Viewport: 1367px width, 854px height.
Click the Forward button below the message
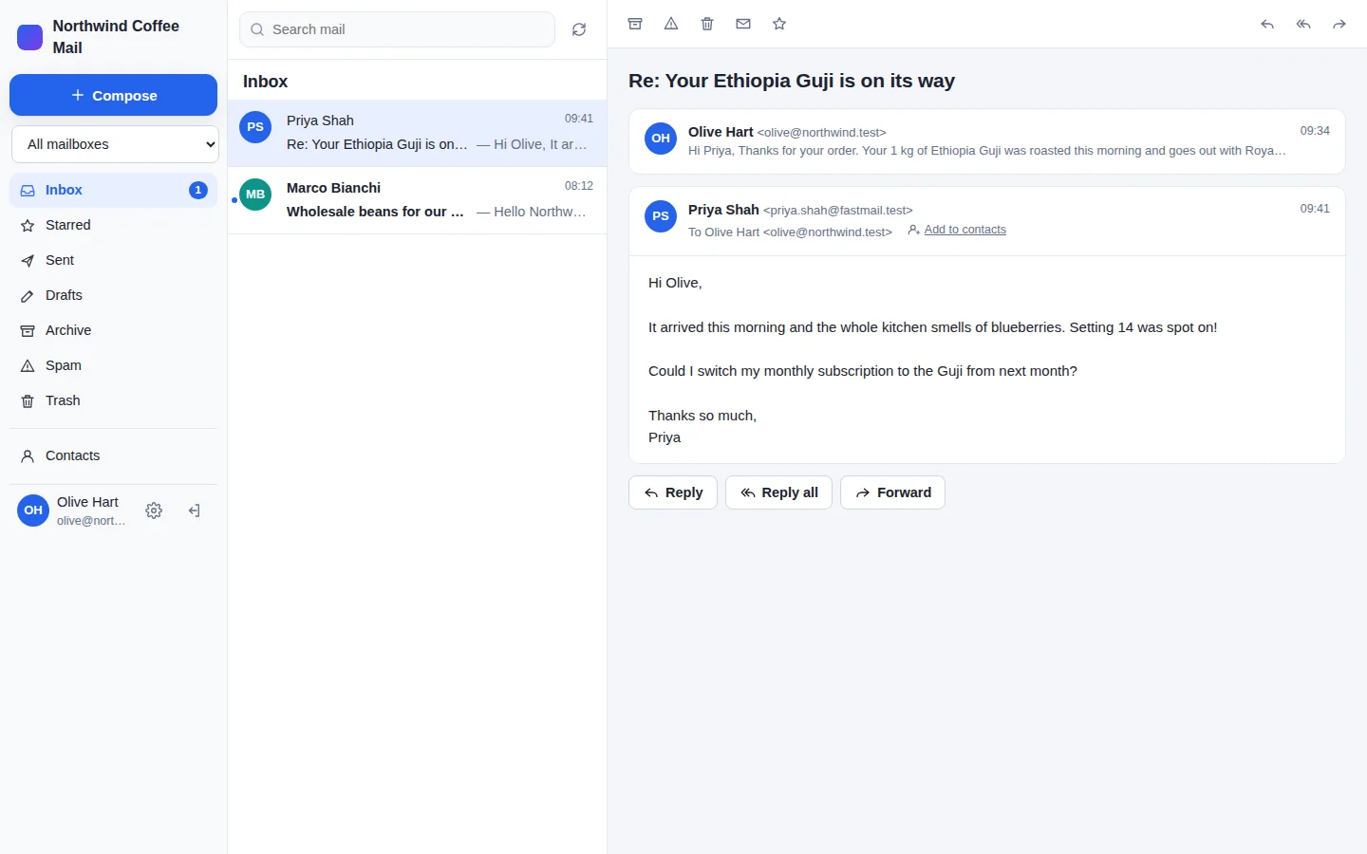[x=892, y=492]
